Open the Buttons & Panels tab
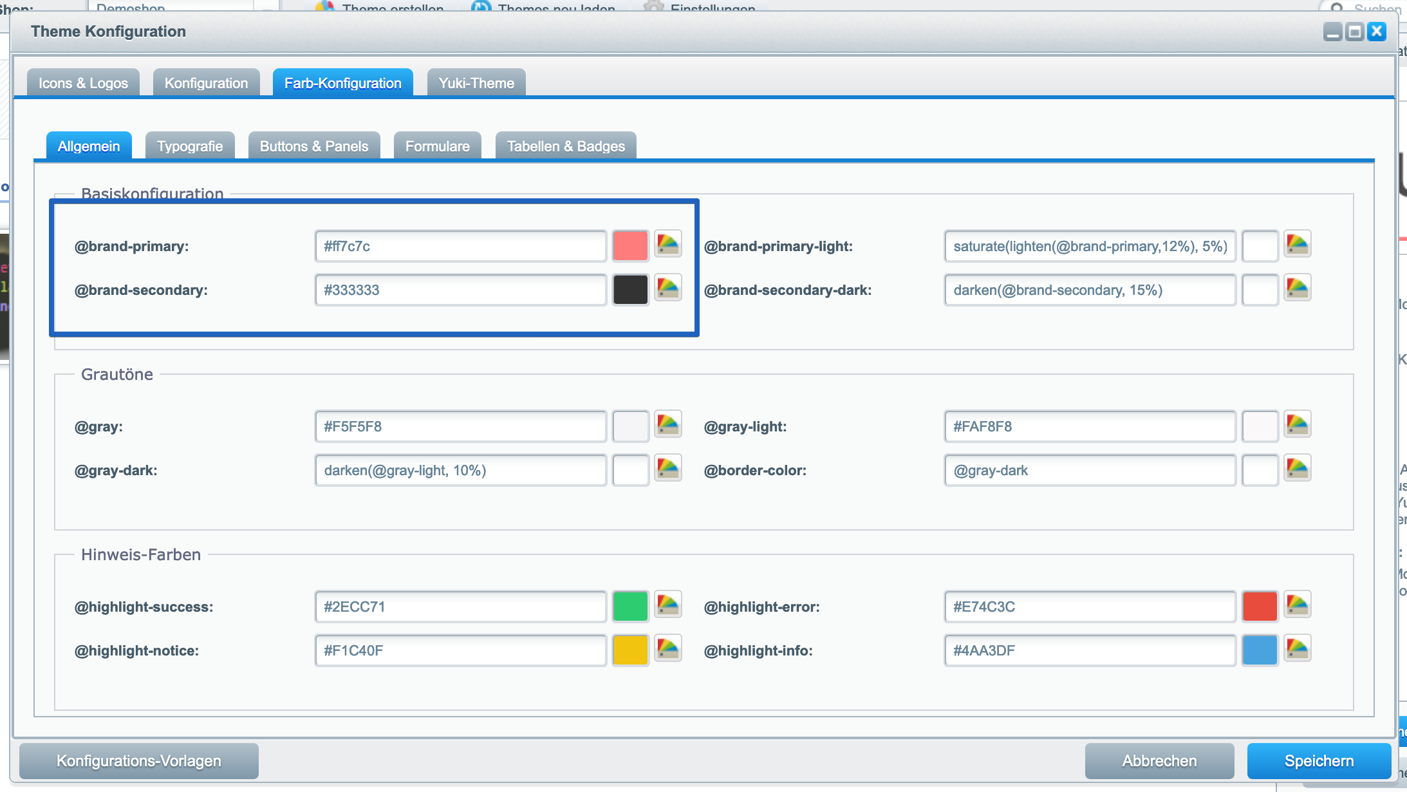This screenshot has width=1407, height=792. [314, 146]
